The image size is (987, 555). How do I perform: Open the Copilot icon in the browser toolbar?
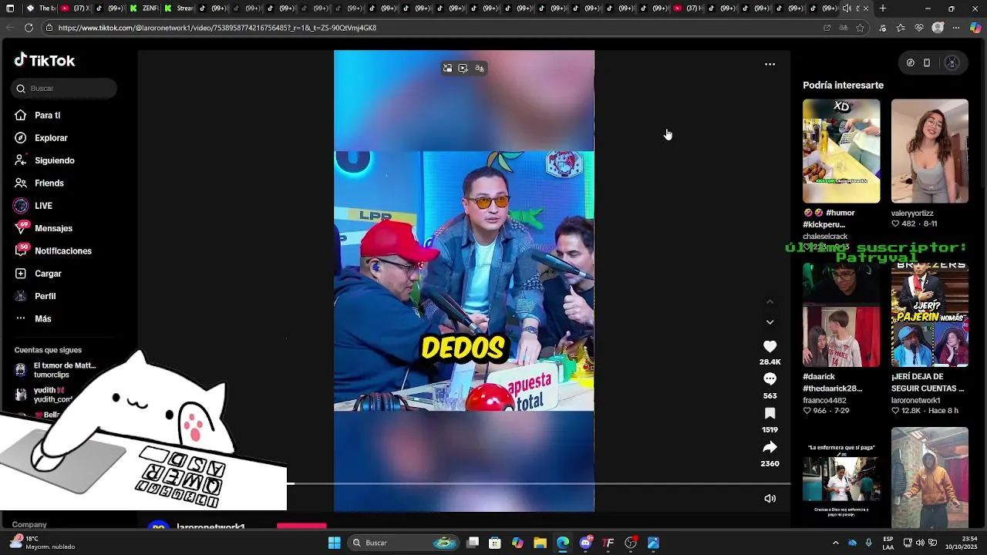[975, 28]
